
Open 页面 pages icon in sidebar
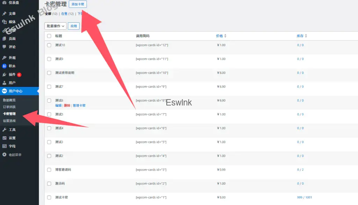pos(4,39)
